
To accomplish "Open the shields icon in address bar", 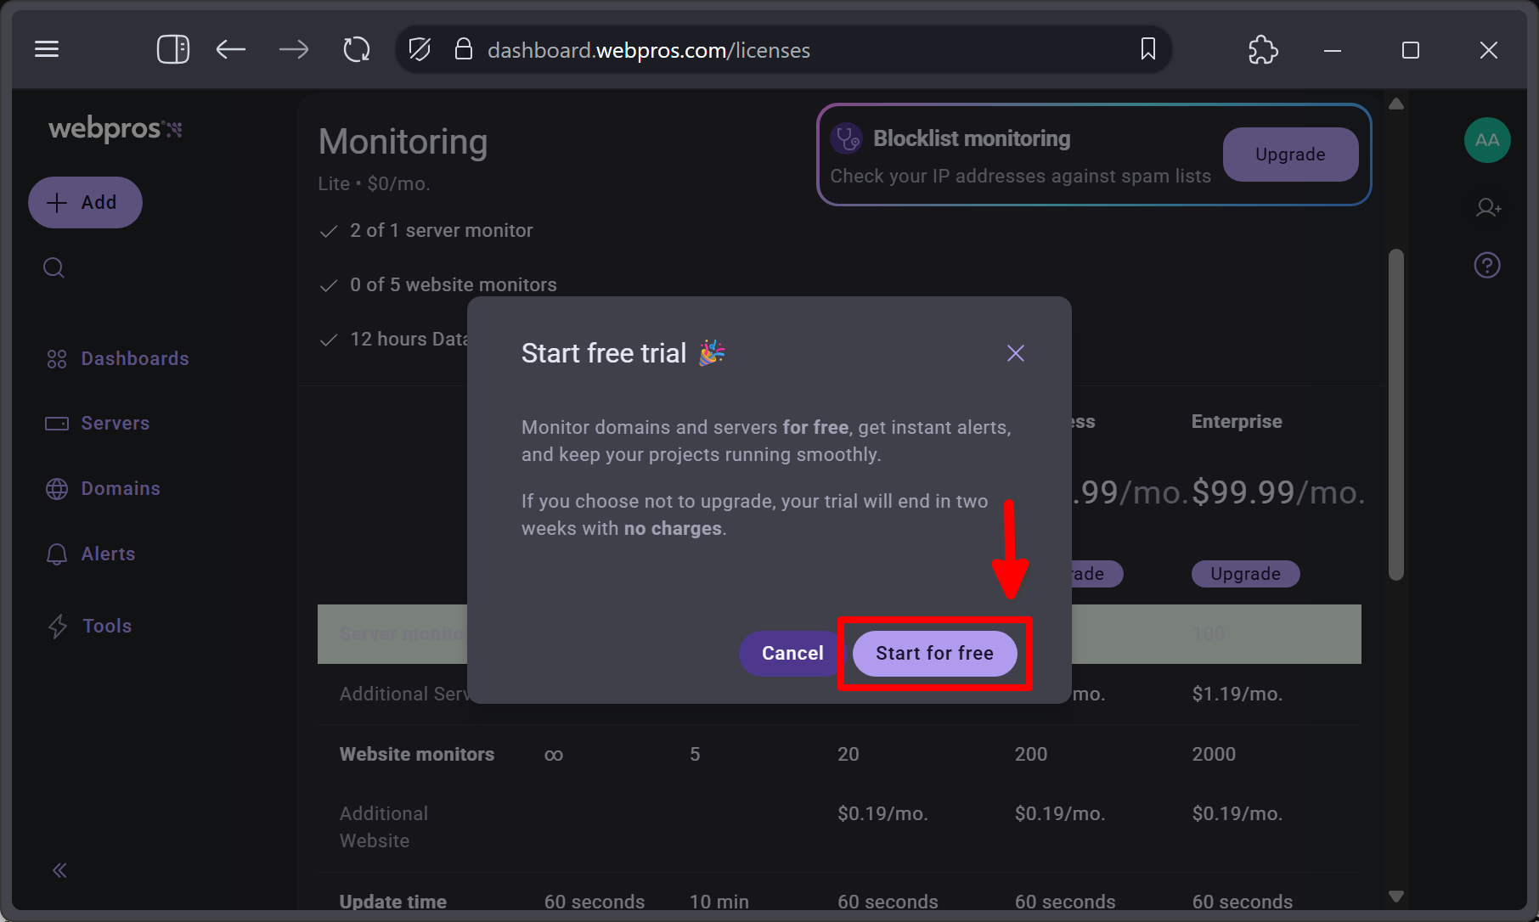I will [420, 49].
